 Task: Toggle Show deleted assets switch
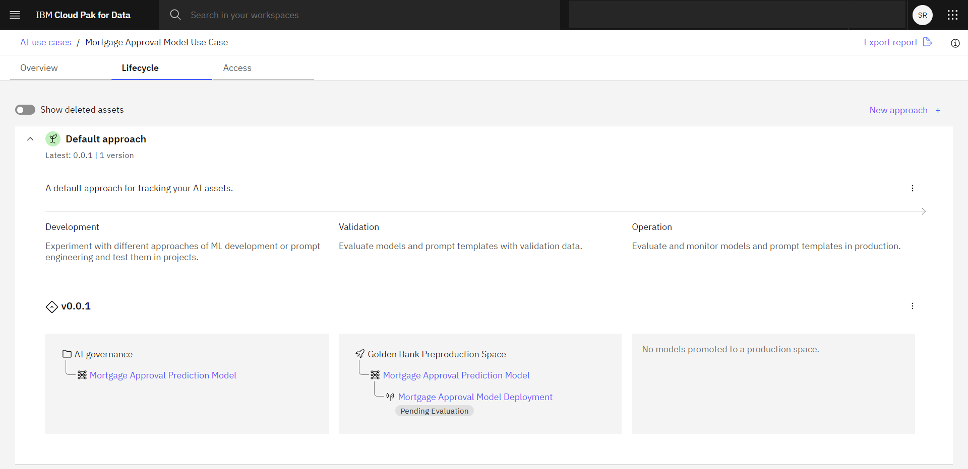[x=25, y=110]
